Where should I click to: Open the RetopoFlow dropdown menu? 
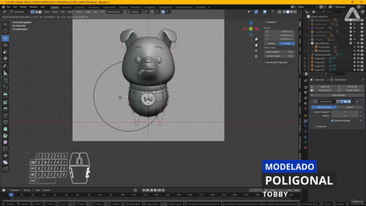[x=115, y=11]
